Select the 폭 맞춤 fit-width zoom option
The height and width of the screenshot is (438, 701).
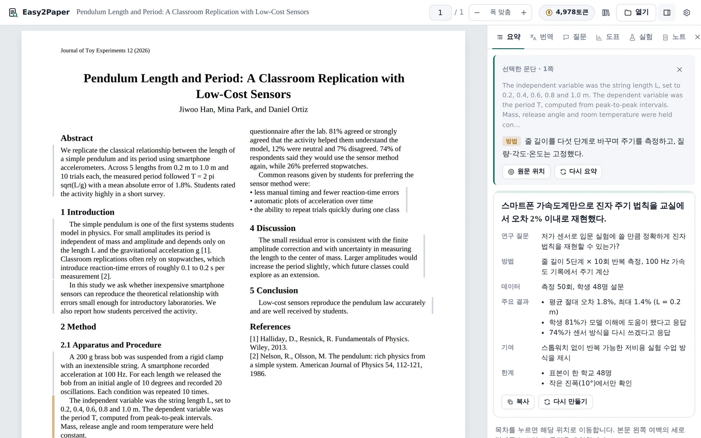point(500,13)
